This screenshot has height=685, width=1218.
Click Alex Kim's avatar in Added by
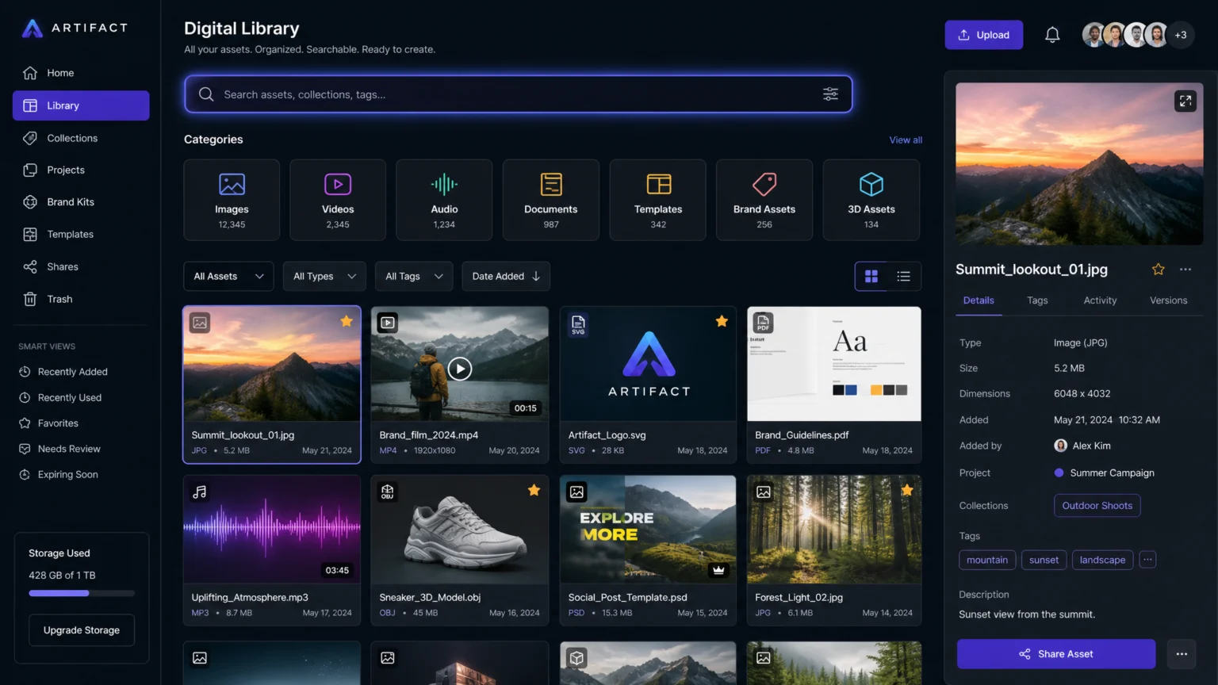pyautogui.click(x=1060, y=446)
